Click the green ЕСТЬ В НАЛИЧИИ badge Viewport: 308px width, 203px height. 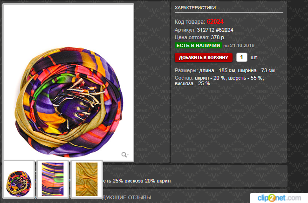coord(198,45)
